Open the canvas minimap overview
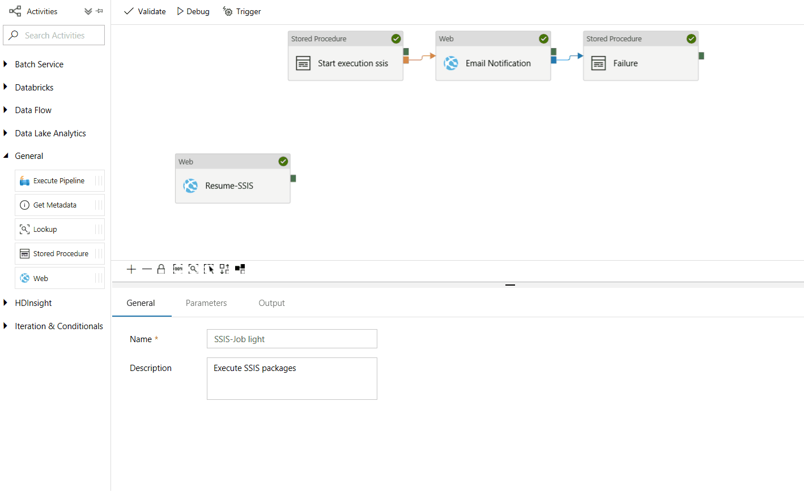The image size is (804, 492). [240, 269]
